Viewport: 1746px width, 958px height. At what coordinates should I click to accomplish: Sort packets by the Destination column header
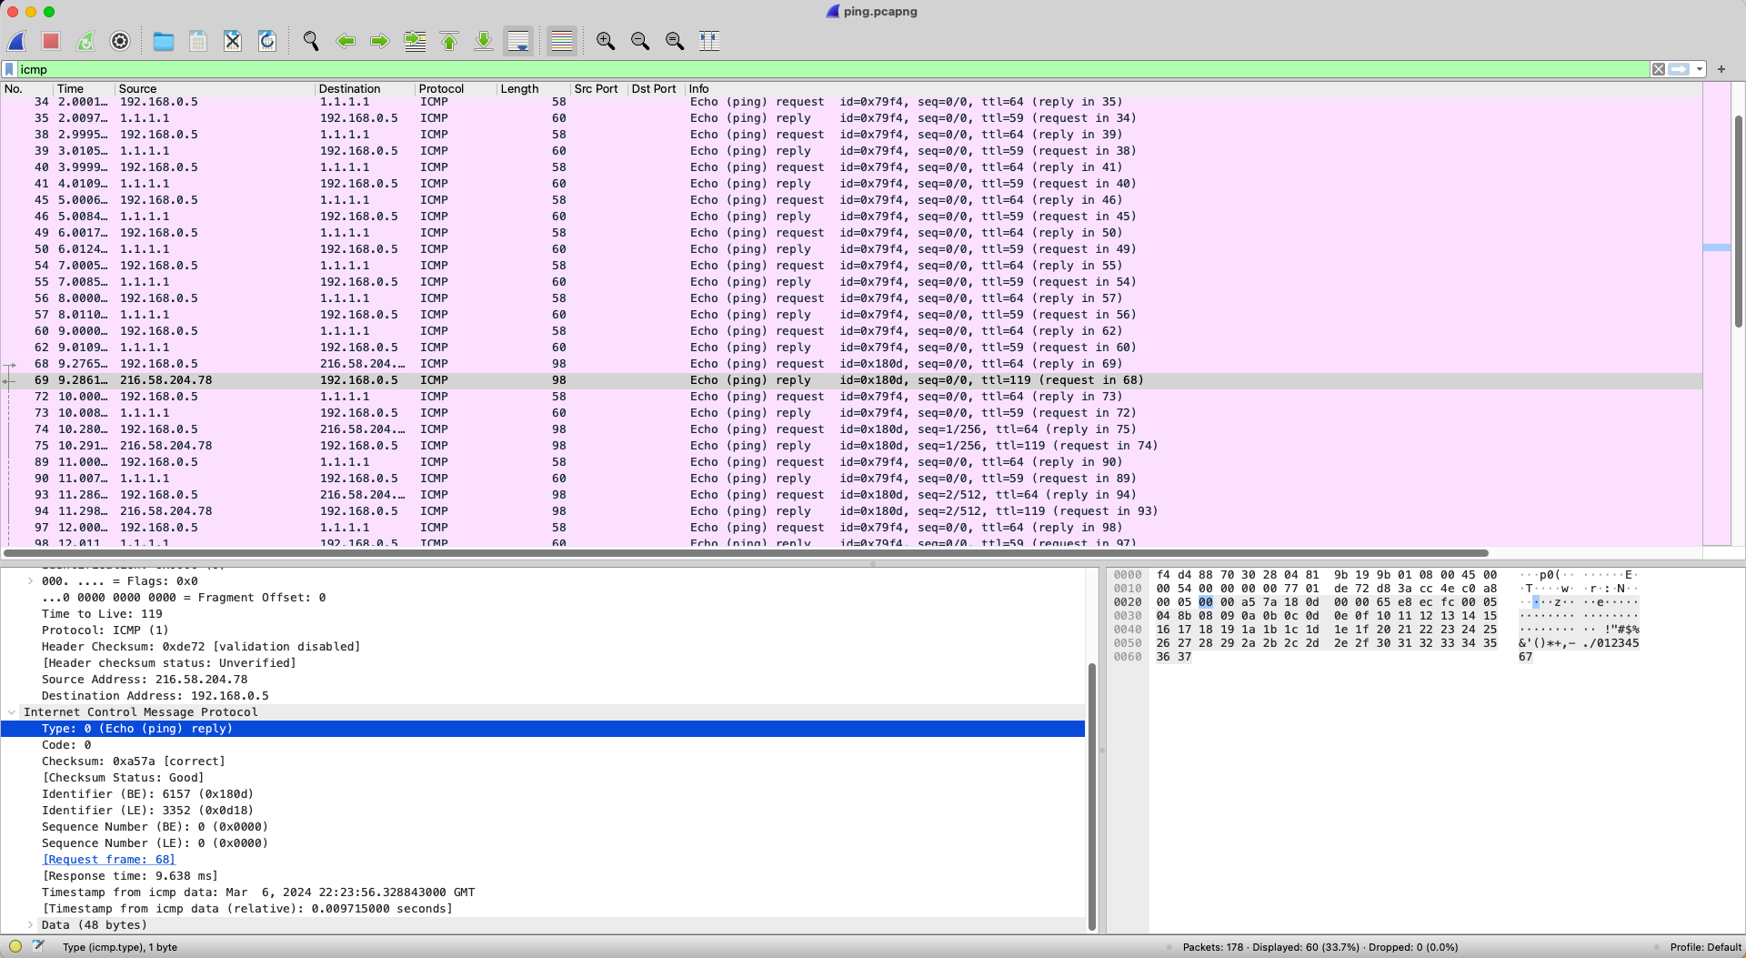coord(365,88)
